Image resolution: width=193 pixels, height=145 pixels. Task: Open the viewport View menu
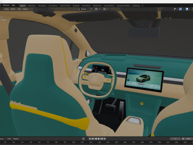coord(6,9)
